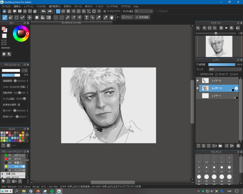Open the 選択範囲 menu
The image size is (243, 194).
(x=55, y=6)
